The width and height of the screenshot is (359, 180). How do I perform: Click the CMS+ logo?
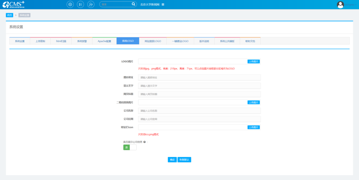coord(13,5)
